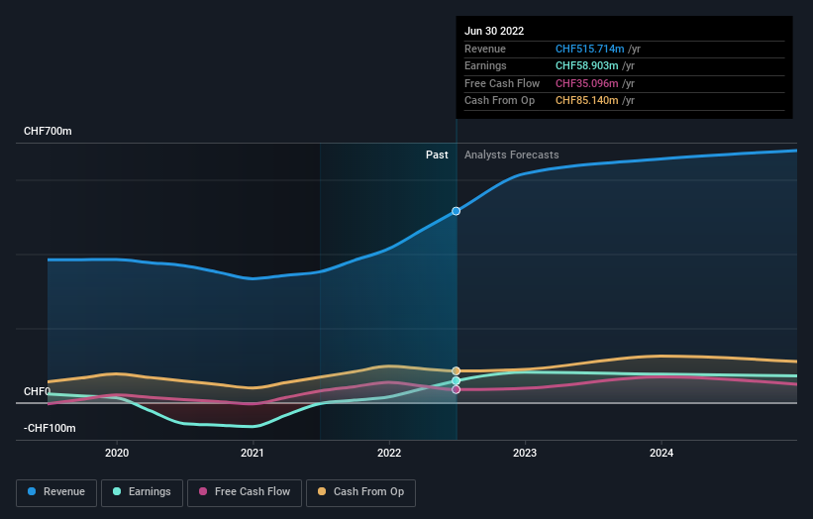Click the 2023 x-axis label
Image resolution: width=813 pixels, height=519 pixels.
click(525, 453)
